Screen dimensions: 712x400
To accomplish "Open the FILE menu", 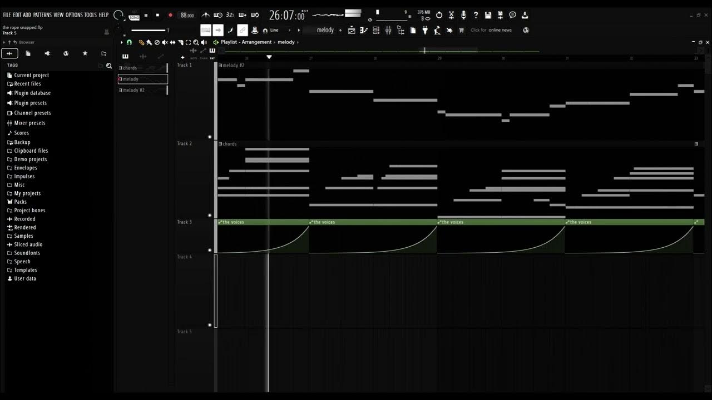I will point(7,15).
